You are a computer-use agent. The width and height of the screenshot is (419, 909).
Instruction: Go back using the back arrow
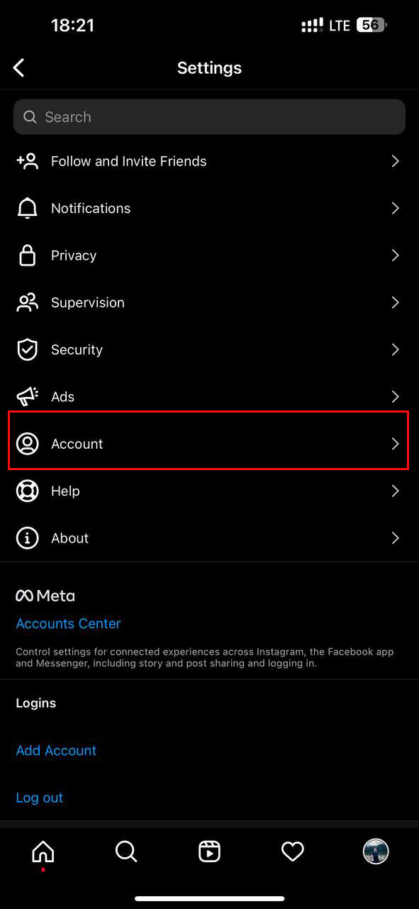[x=18, y=67]
